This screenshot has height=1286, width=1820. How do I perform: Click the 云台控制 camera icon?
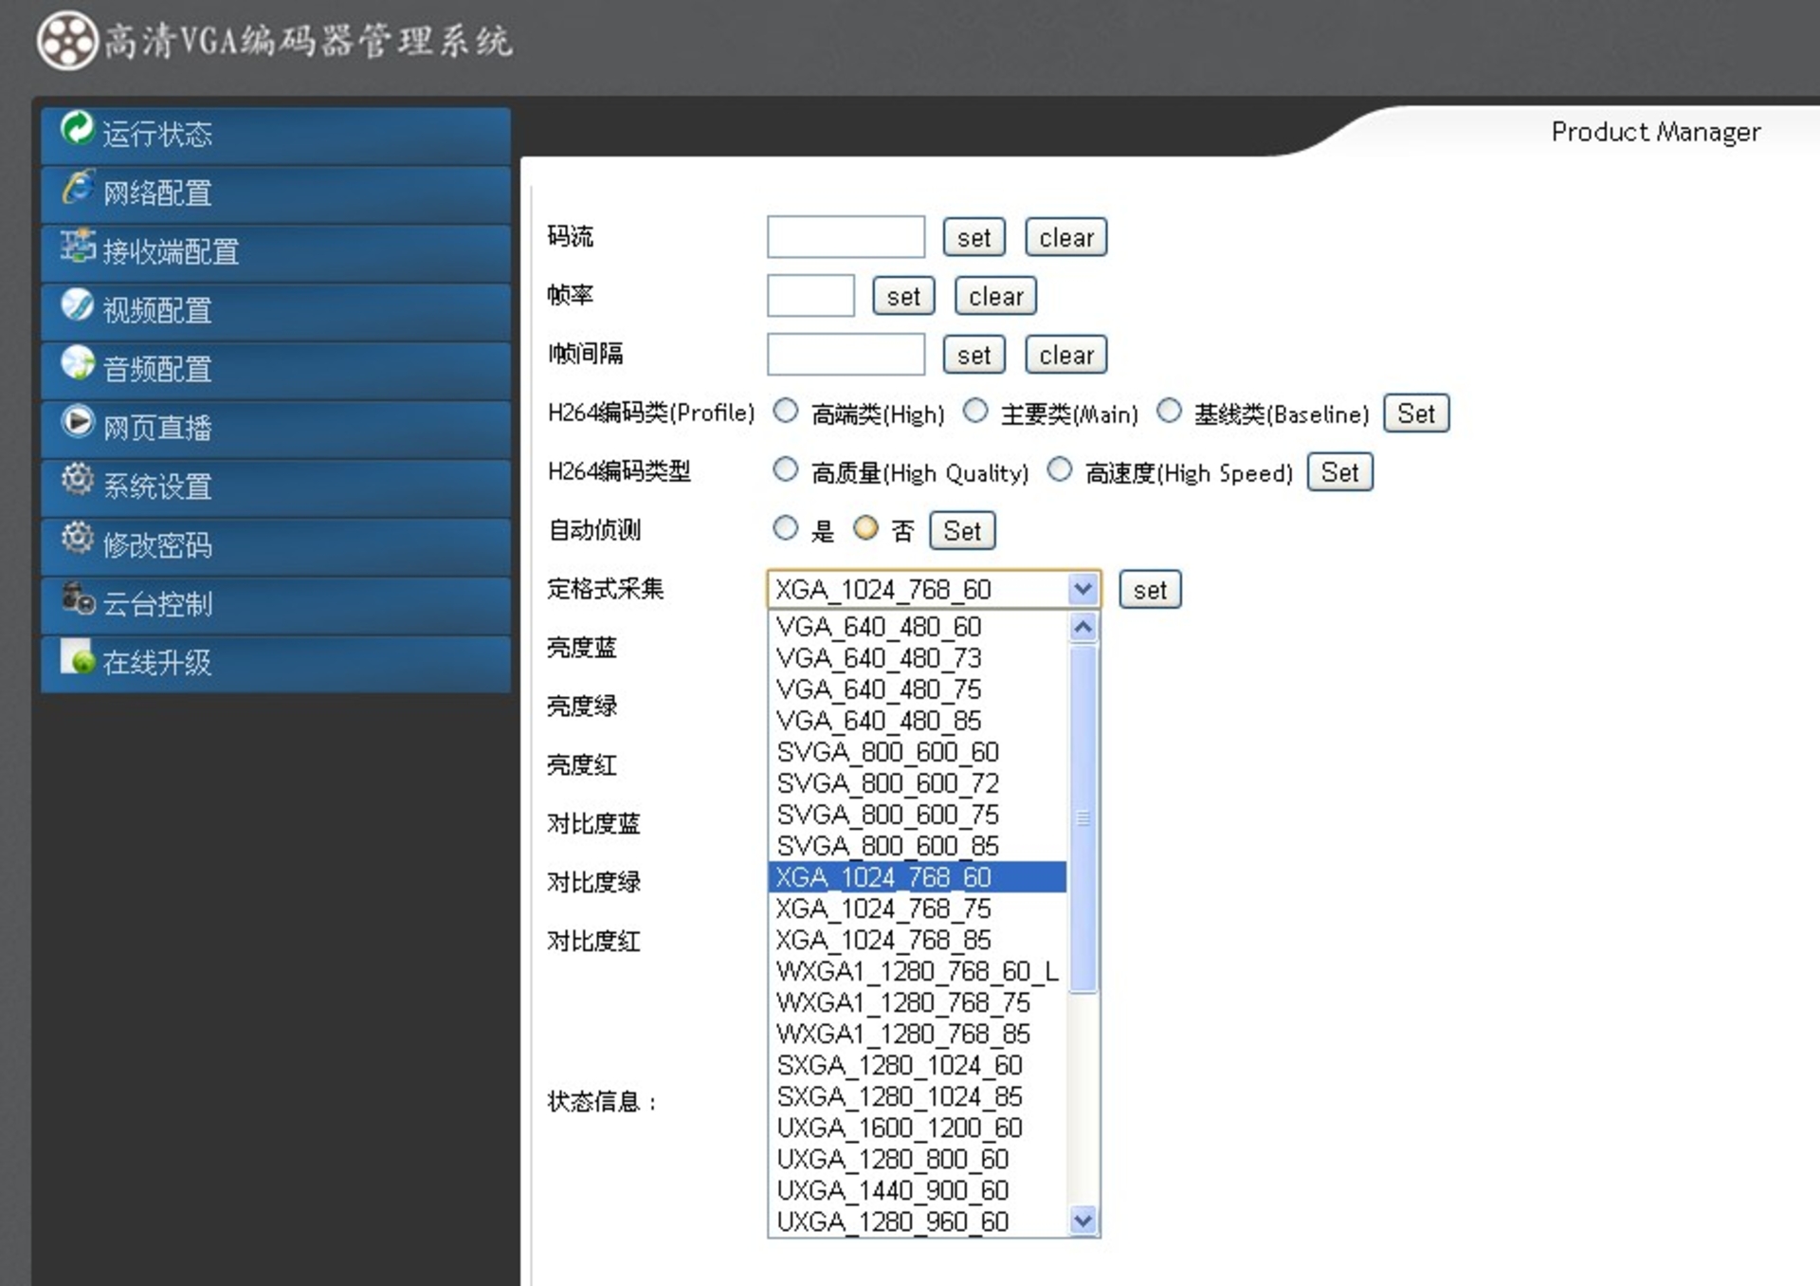78,598
